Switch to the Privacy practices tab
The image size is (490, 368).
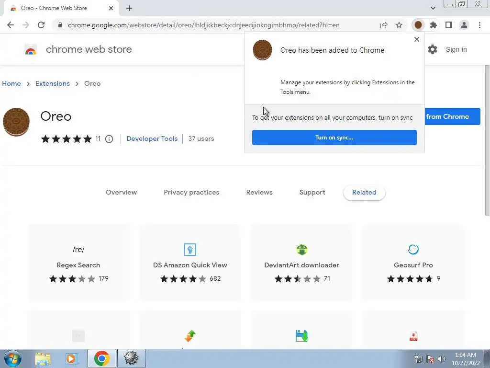pyautogui.click(x=191, y=193)
